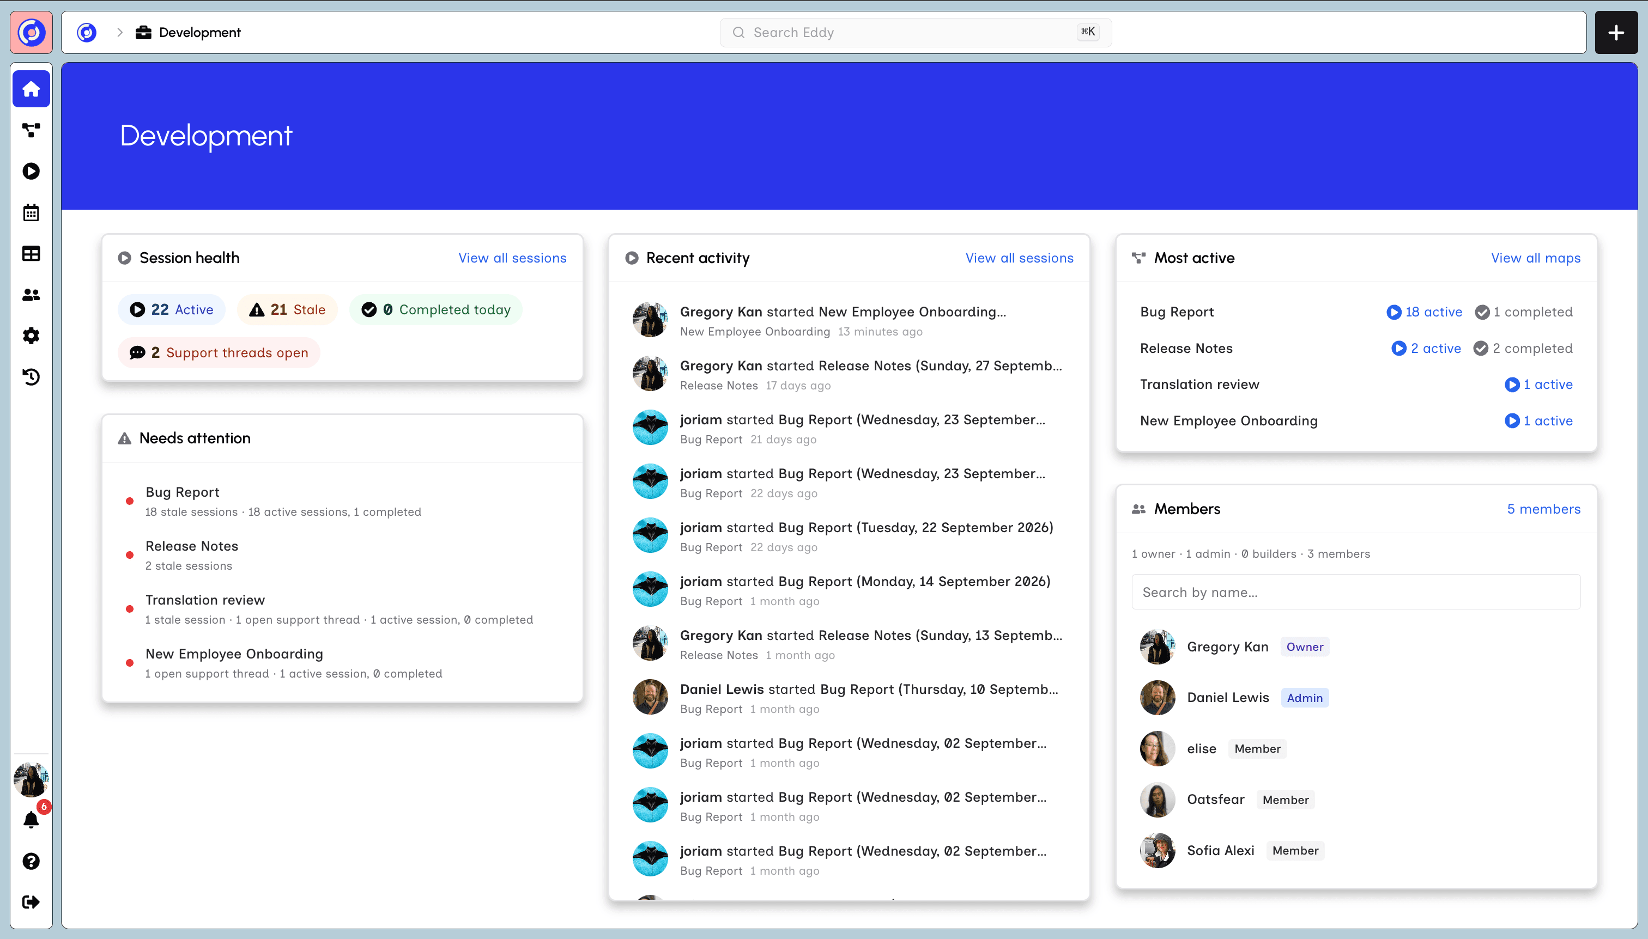Open Translation review in Needs attention
This screenshot has height=939, width=1648.
click(342, 609)
